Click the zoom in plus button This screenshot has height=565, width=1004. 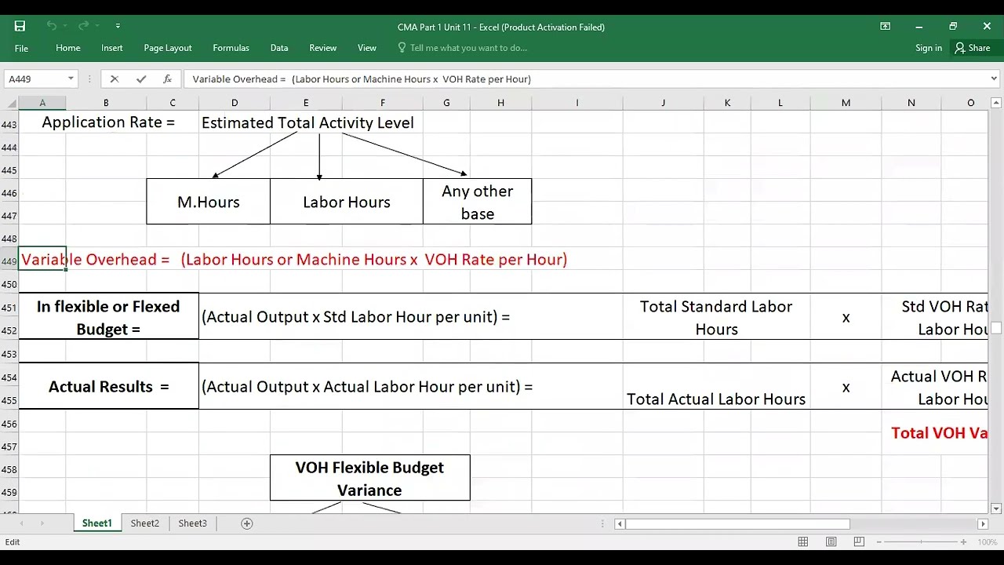pos(963,542)
